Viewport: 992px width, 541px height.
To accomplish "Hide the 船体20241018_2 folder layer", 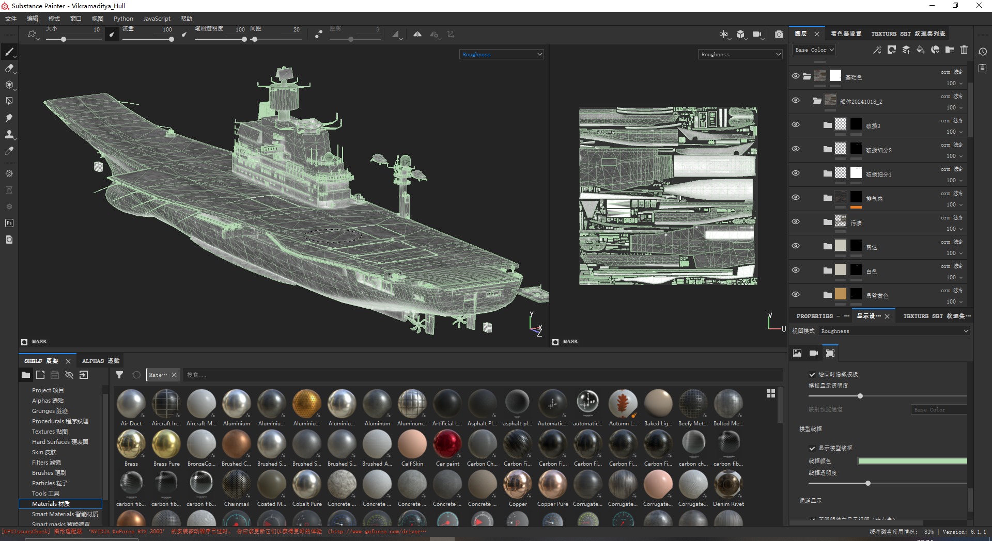I will (x=796, y=100).
